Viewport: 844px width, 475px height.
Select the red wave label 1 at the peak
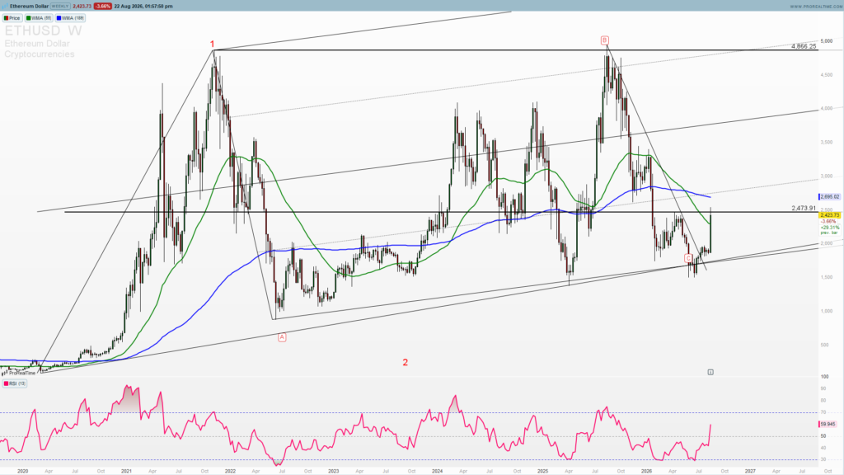coord(212,45)
